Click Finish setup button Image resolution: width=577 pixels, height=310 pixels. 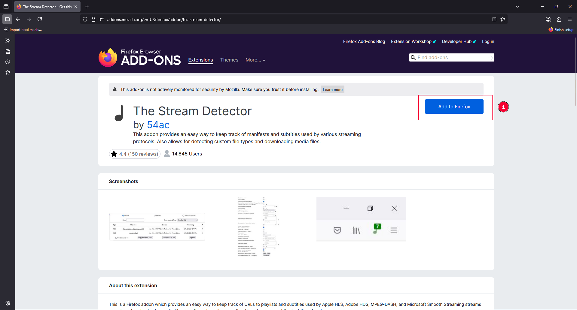[561, 29]
